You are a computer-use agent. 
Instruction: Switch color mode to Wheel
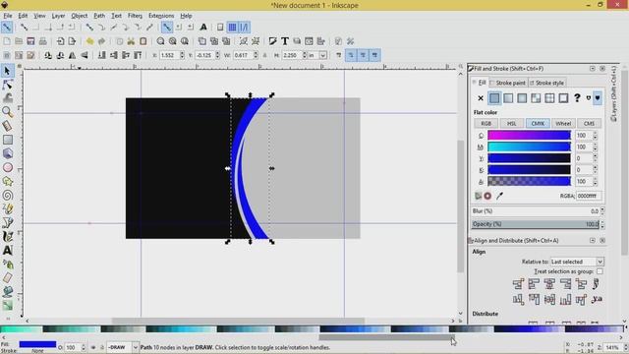point(563,124)
